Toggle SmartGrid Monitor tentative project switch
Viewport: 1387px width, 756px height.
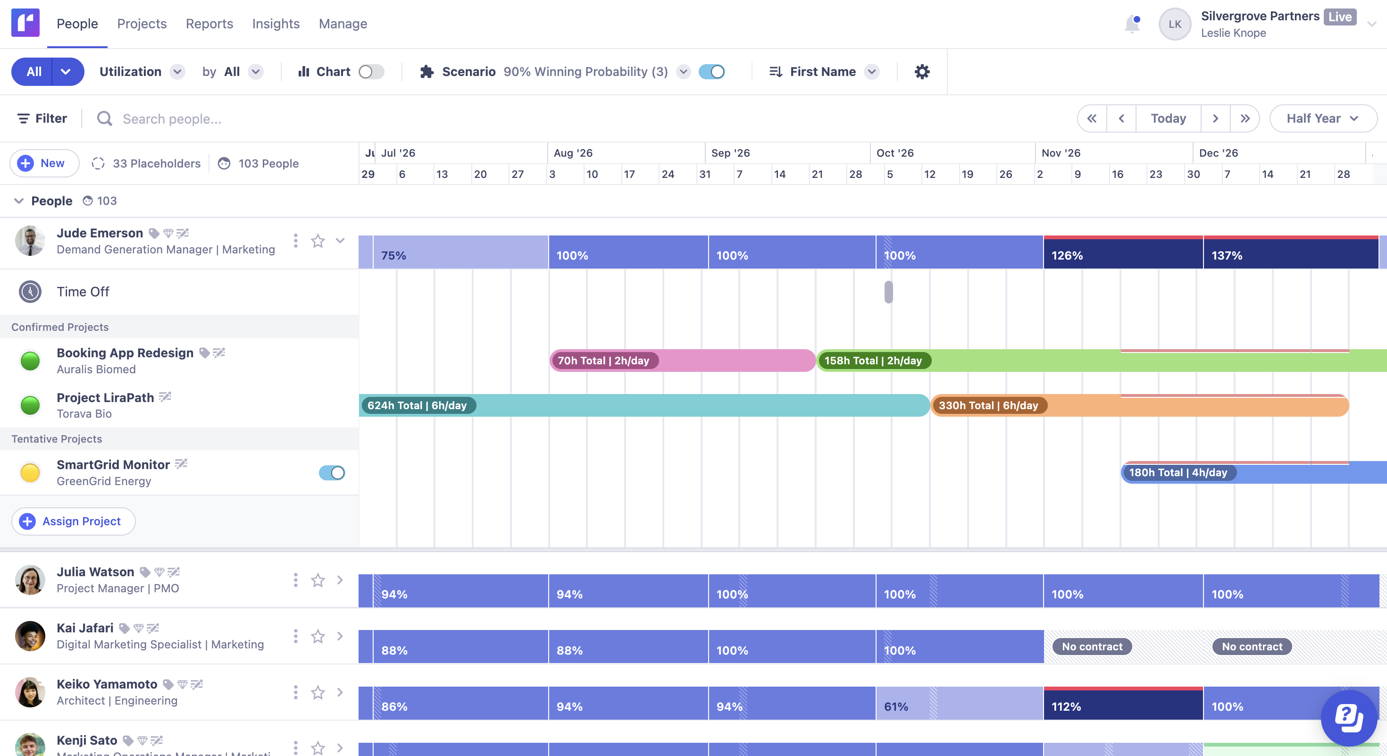[x=332, y=472]
